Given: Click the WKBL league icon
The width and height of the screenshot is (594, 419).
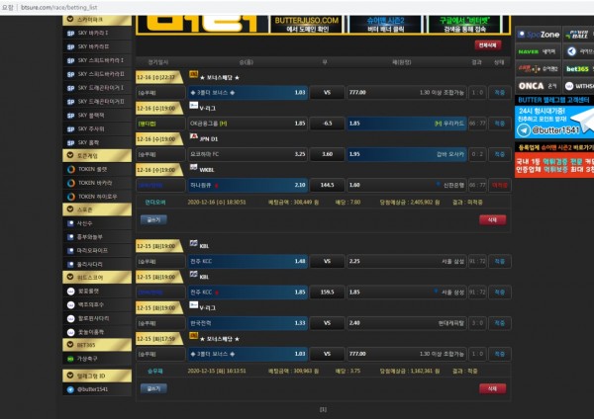Looking at the screenshot, I should pyautogui.click(x=195, y=169).
